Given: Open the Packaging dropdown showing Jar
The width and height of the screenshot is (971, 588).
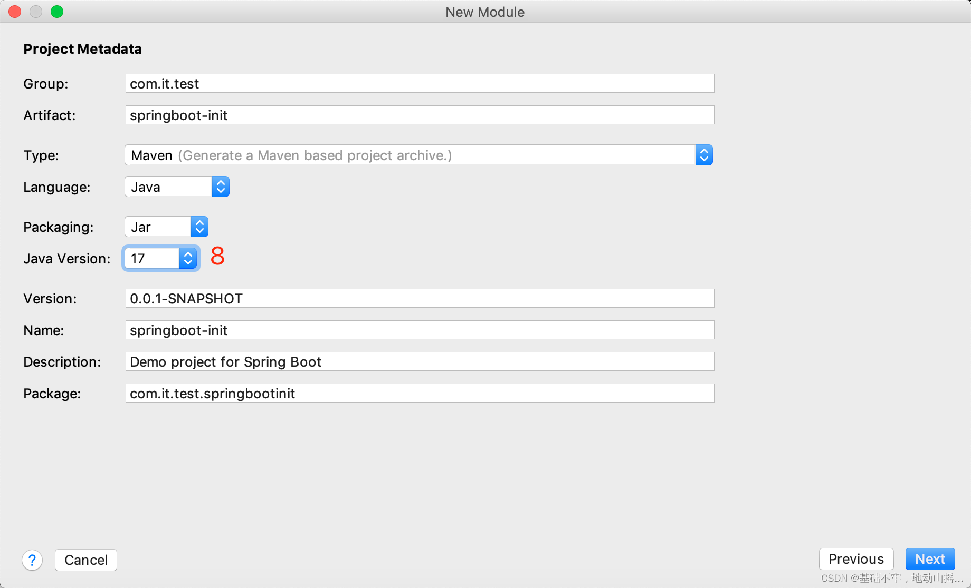Looking at the screenshot, I should point(167,227).
